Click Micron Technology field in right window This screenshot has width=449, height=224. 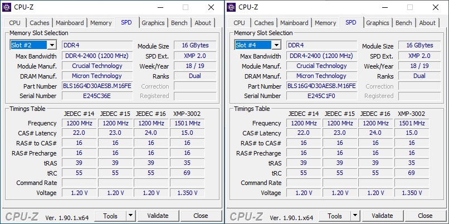click(322, 76)
